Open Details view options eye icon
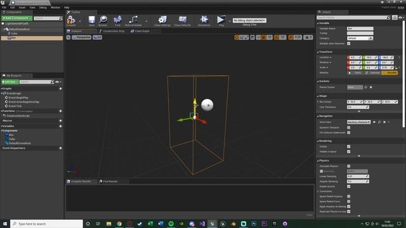406x228 pixels. tap(400, 18)
